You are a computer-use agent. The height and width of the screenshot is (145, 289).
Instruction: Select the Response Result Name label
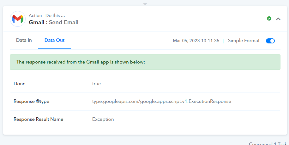click(38, 119)
